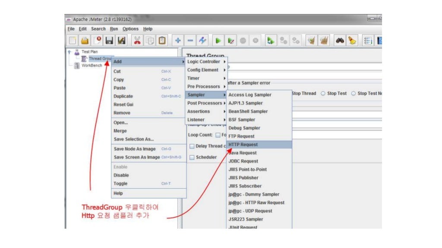
Task: Choose HTTP Request from the Sampler list
Action: [259, 145]
